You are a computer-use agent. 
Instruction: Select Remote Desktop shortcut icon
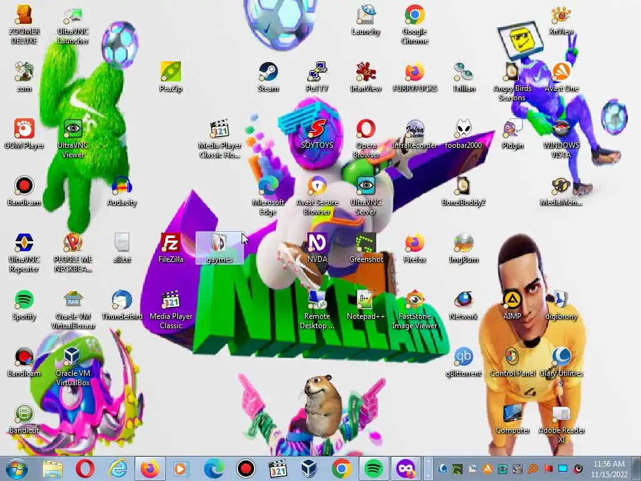pyautogui.click(x=317, y=309)
